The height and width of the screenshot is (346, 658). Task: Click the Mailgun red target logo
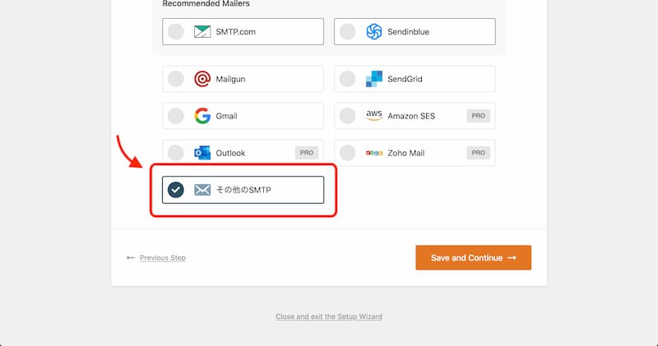(x=202, y=79)
